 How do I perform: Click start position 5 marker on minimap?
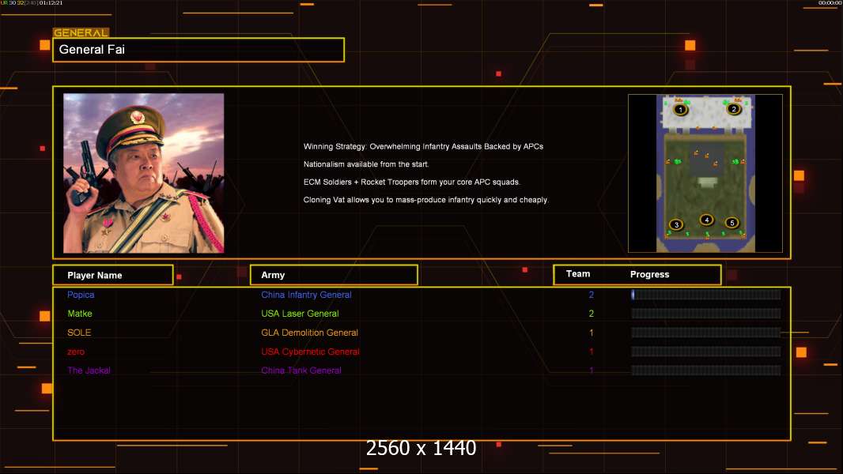click(731, 222)
